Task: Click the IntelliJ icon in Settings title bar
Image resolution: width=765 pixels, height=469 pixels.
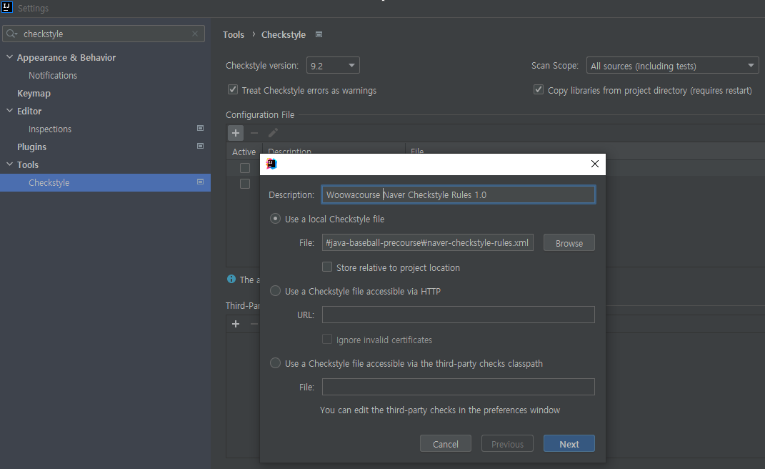Action: tap(7, 7)
